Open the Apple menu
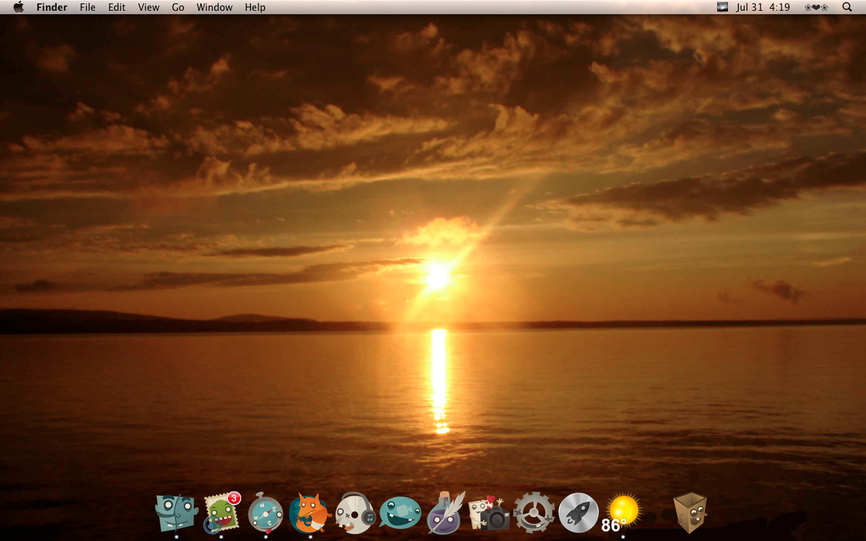This screenshot has width=866, height=541. (x=18, y=7)
